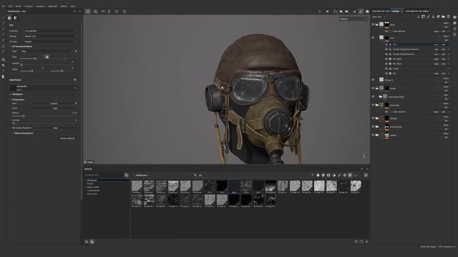Open the Base color channel dropdown

click(379, 17)
